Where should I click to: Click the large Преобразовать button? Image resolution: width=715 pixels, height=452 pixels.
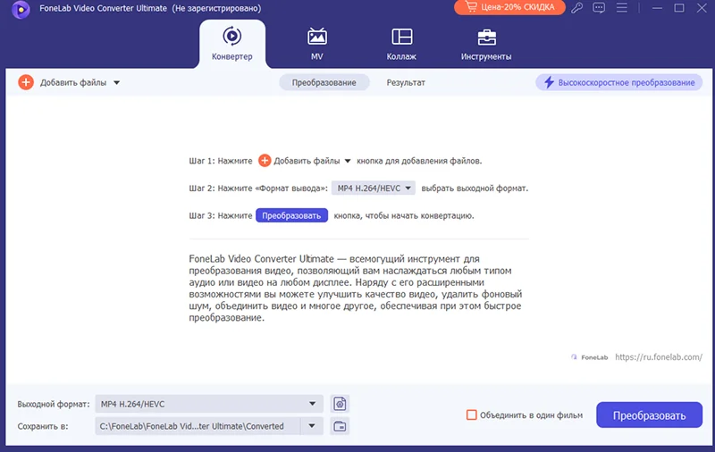point(650,415)
